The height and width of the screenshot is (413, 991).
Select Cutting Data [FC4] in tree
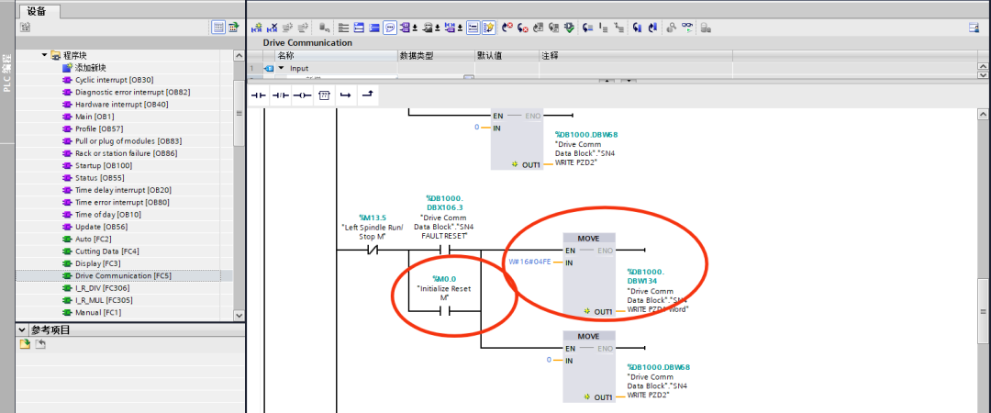106,251
